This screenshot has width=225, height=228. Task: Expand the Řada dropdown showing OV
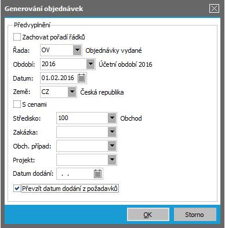click(x=77, y=50)
